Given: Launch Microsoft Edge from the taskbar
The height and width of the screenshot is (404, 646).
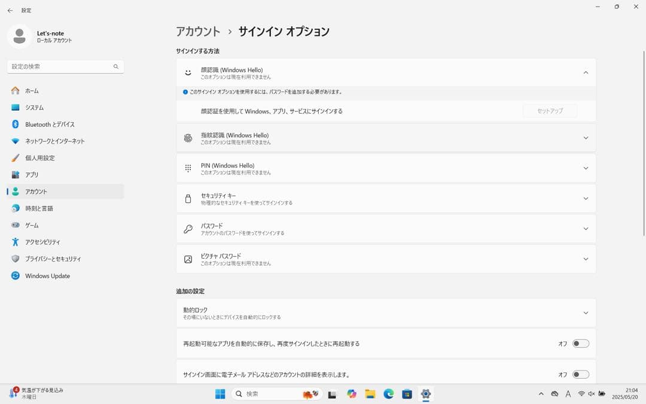Looking at the screenshot, I should [x=389, y=394].
